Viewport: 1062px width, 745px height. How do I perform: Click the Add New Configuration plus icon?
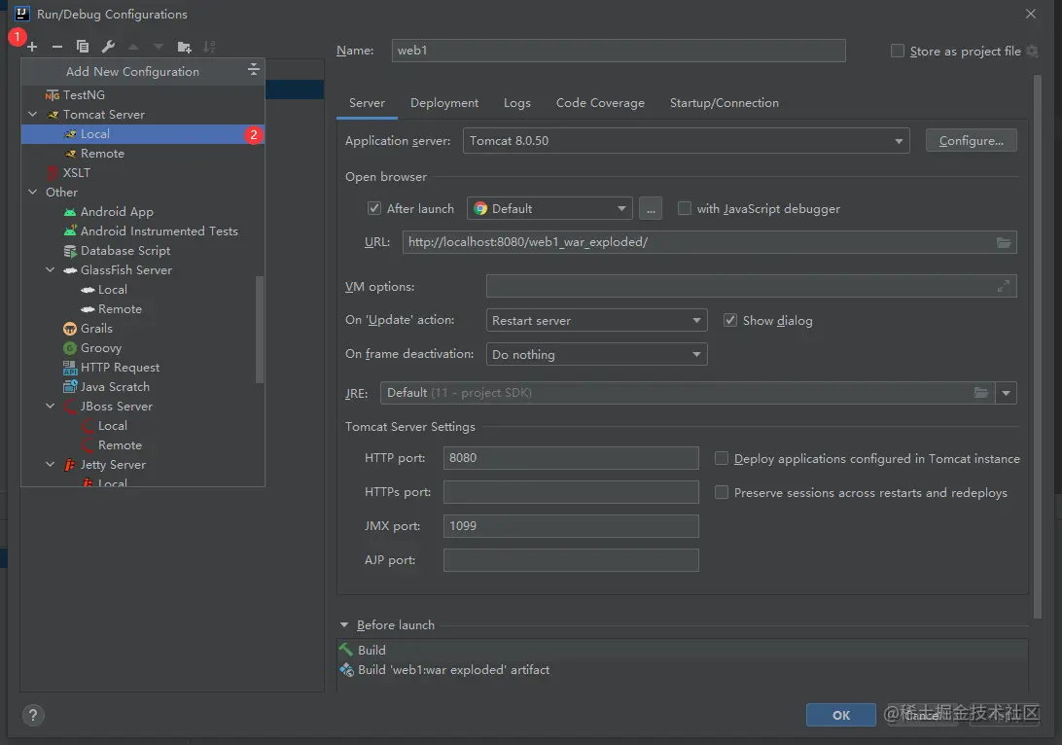click(x=32, y=47)
